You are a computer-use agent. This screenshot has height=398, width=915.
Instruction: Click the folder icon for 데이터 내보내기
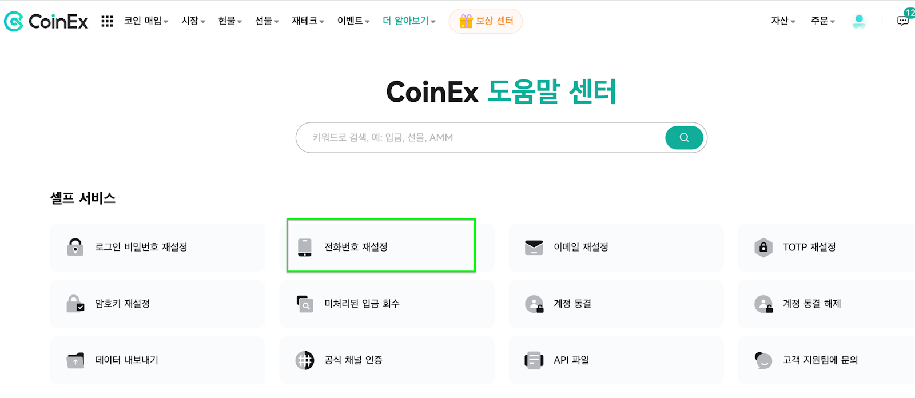click(75, 360)
